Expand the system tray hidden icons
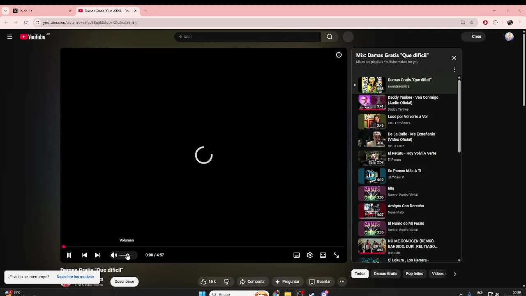Viewport: 526px width, 296px height. [x=460, y=294]
